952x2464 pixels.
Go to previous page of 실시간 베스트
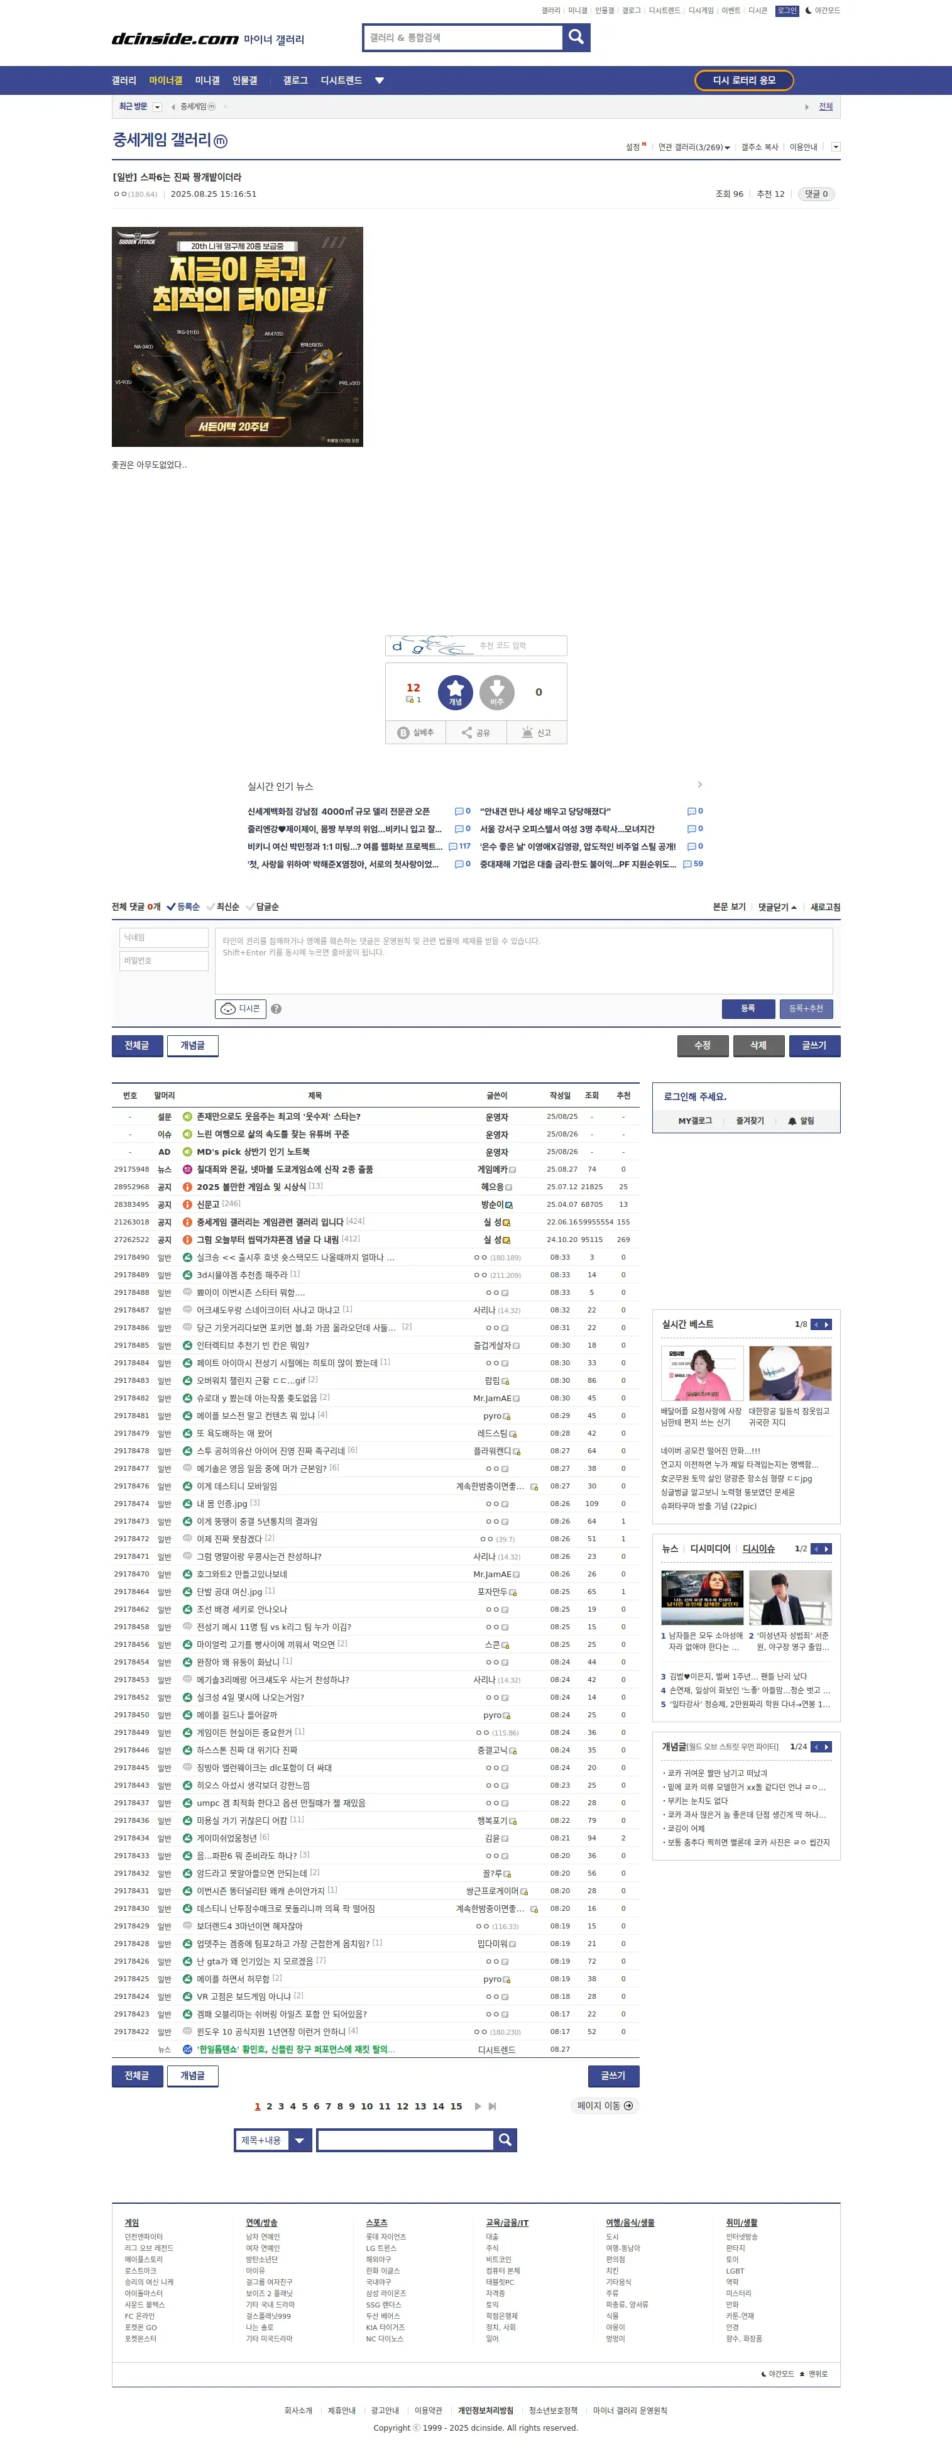(x=816, y=1324)
